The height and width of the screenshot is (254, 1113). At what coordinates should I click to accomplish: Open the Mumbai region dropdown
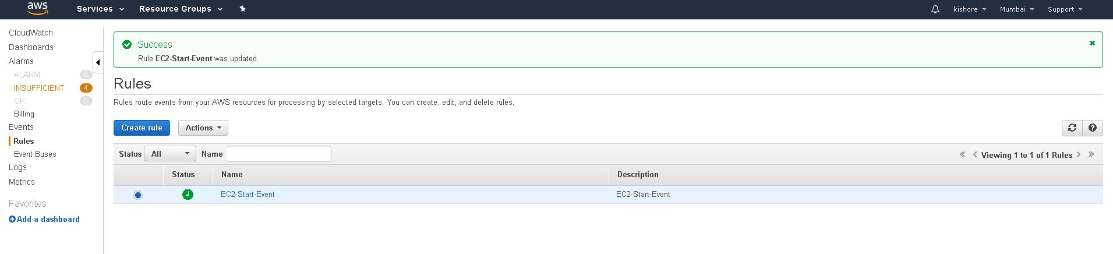click(1016, 9)
